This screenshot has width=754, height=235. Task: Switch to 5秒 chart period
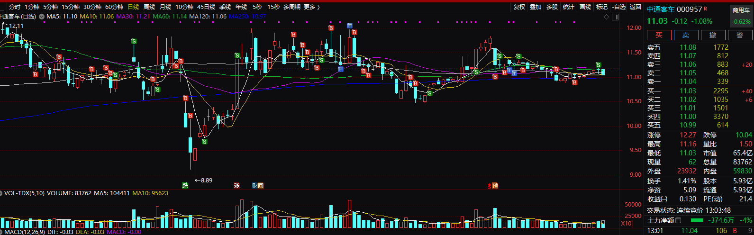pyautogui.click(x=257, y=7)
